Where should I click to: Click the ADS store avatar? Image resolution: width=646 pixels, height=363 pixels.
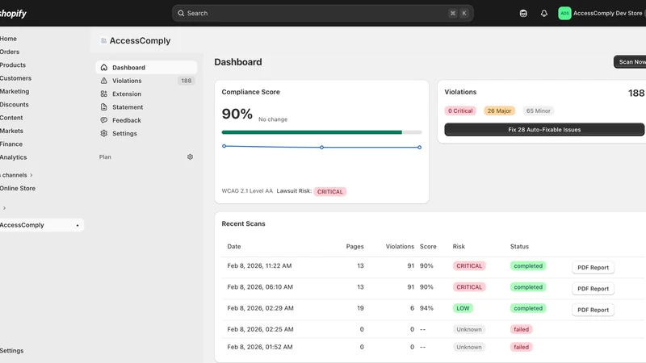click(x=564, y=13)
